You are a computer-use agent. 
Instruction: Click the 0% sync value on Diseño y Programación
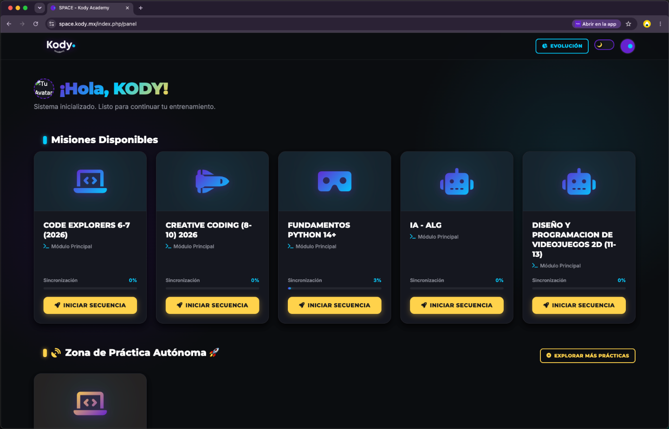point(622,280)
